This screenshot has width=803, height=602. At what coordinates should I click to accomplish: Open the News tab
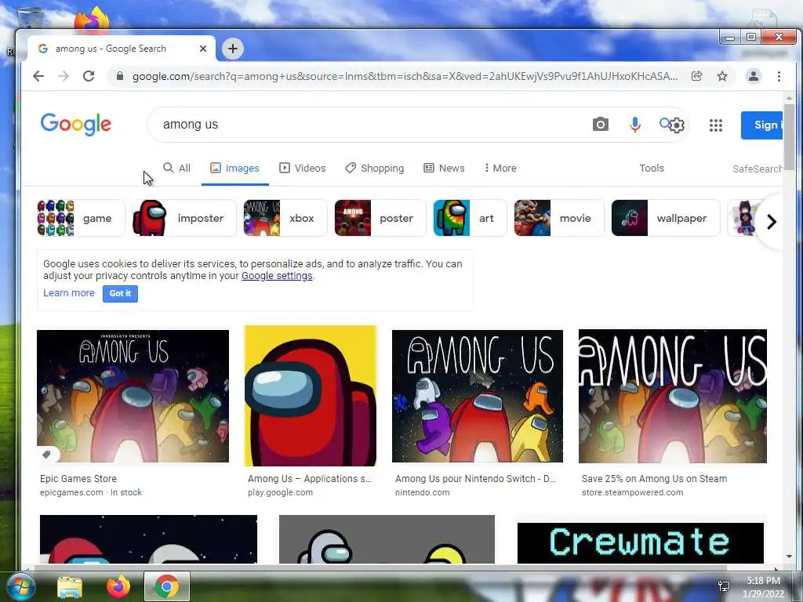coord(444,168)
